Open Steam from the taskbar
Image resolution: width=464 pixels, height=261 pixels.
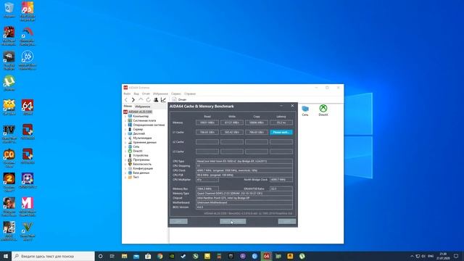183,256
